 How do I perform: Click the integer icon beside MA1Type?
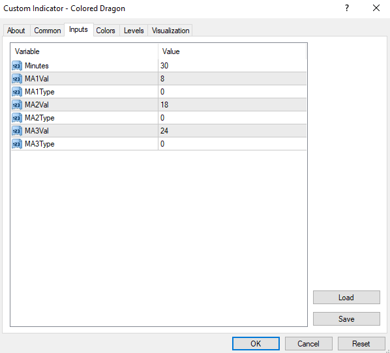pyautogui.click(x=17, y=92)
